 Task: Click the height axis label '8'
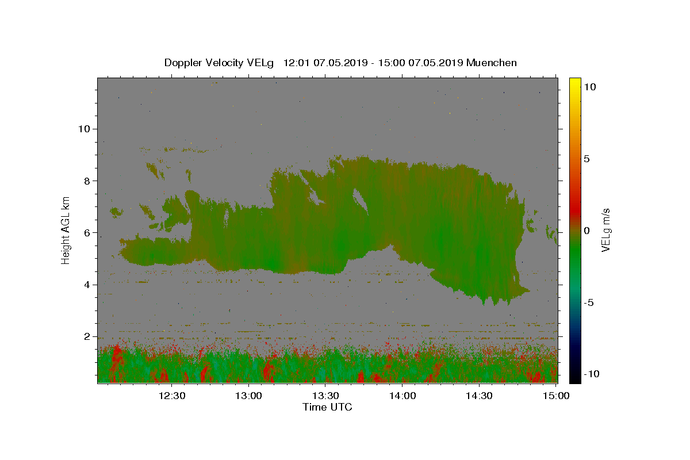(x=87, y=181)
